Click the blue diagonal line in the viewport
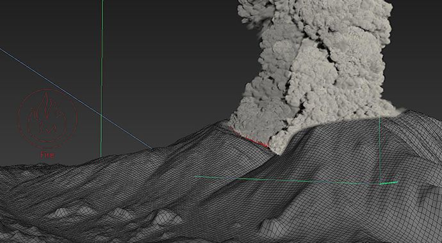The image size is (442, 243). (x=76, y=98)
